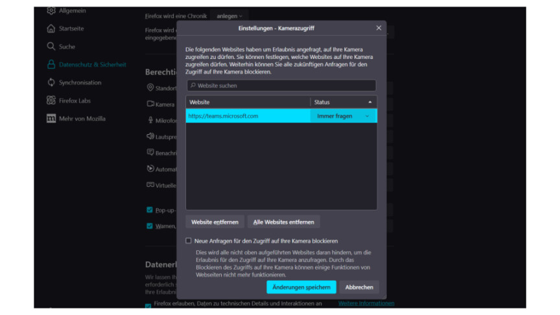
Task: Click the Standort location pin icon
Action: click(x=150, y=87)
